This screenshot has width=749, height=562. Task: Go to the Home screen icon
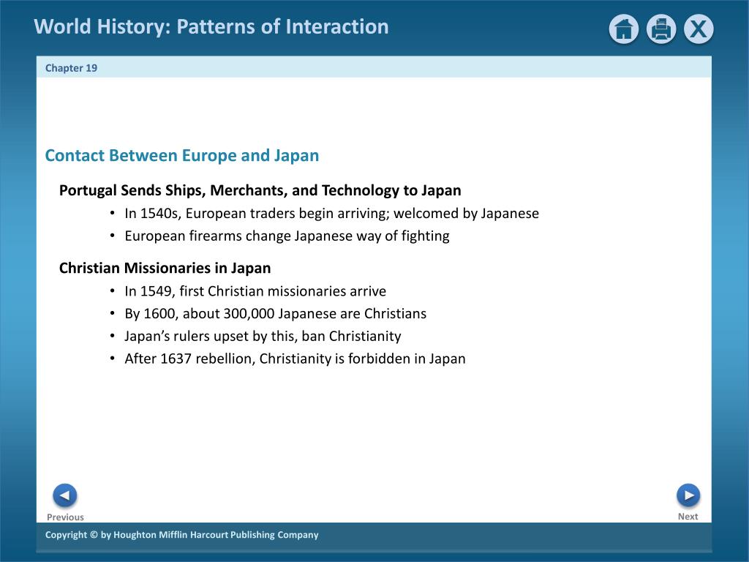tap(623, 29)
